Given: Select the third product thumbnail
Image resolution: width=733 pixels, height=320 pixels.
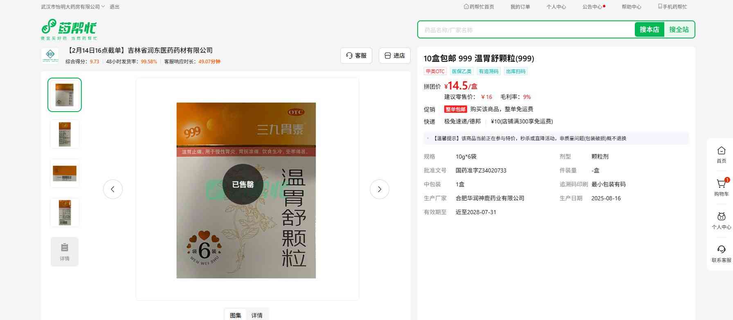Looking at the screenshot, I should [x=65, y=173].
